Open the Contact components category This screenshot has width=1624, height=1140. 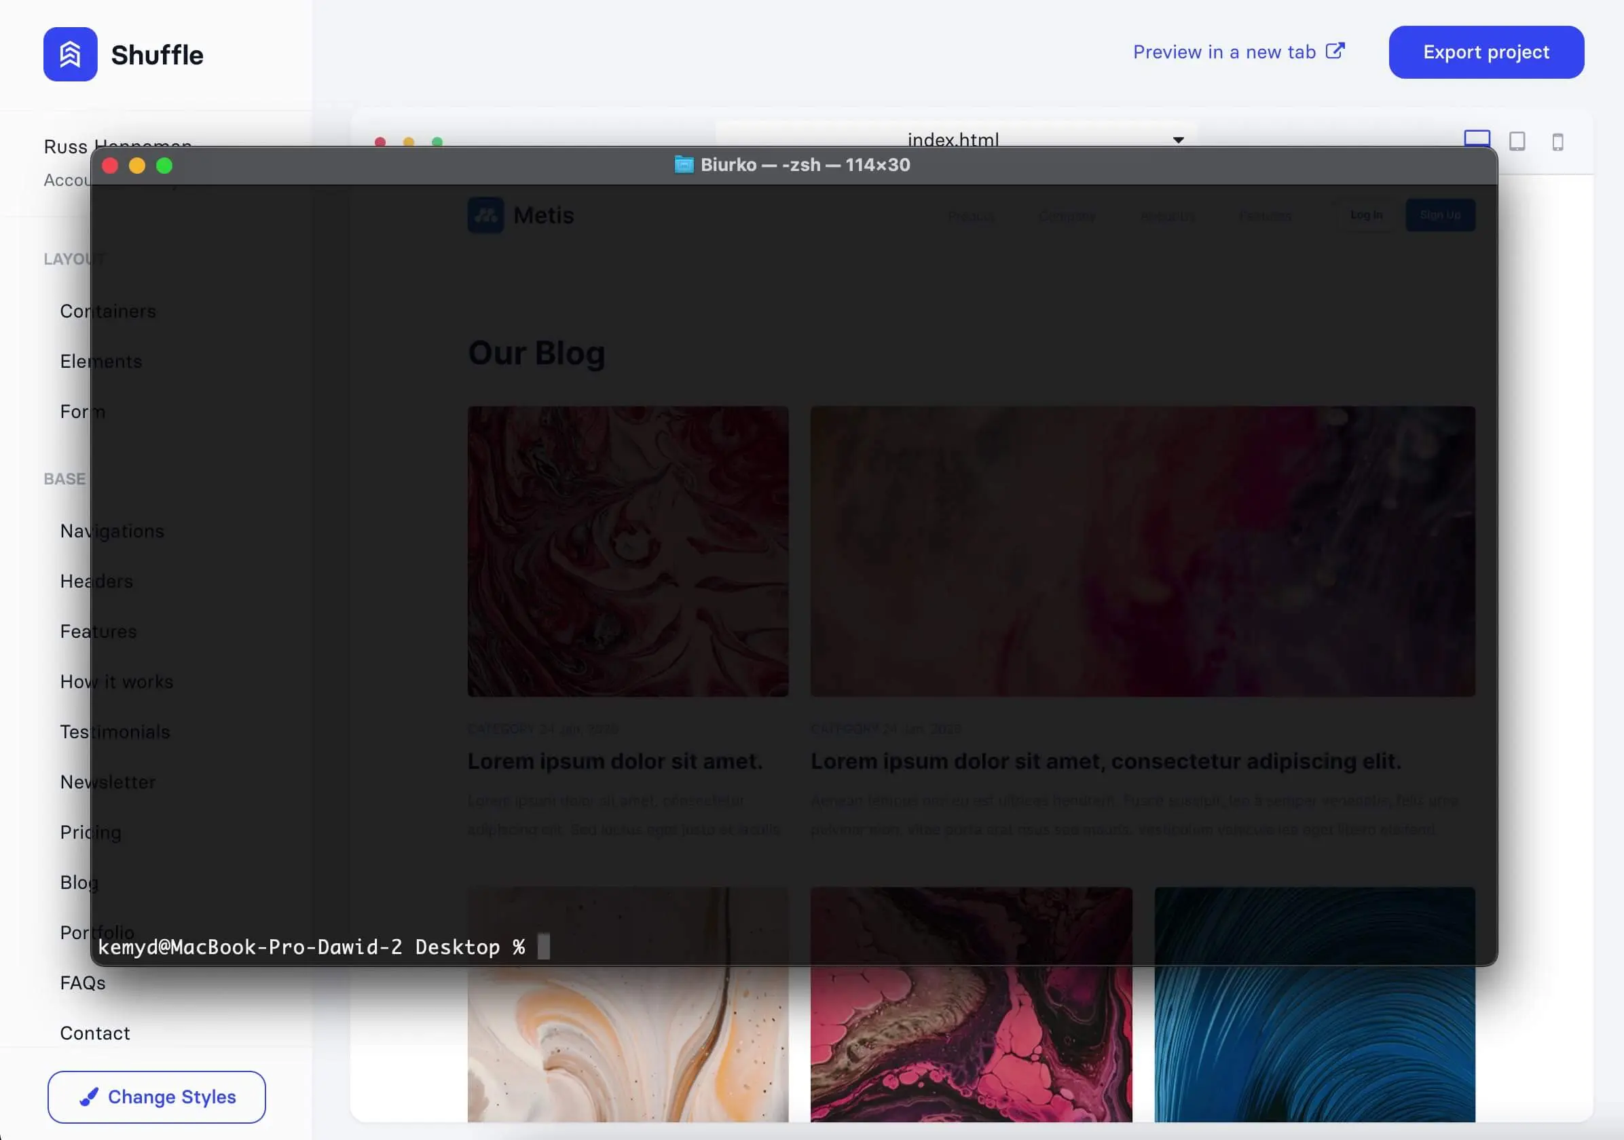point(95,1033)
